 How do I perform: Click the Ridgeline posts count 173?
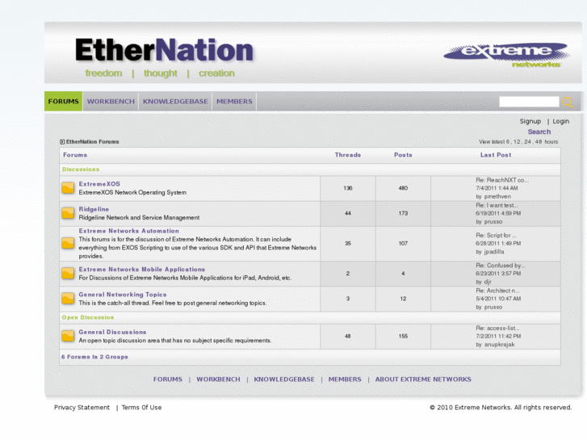coord(403,213)
